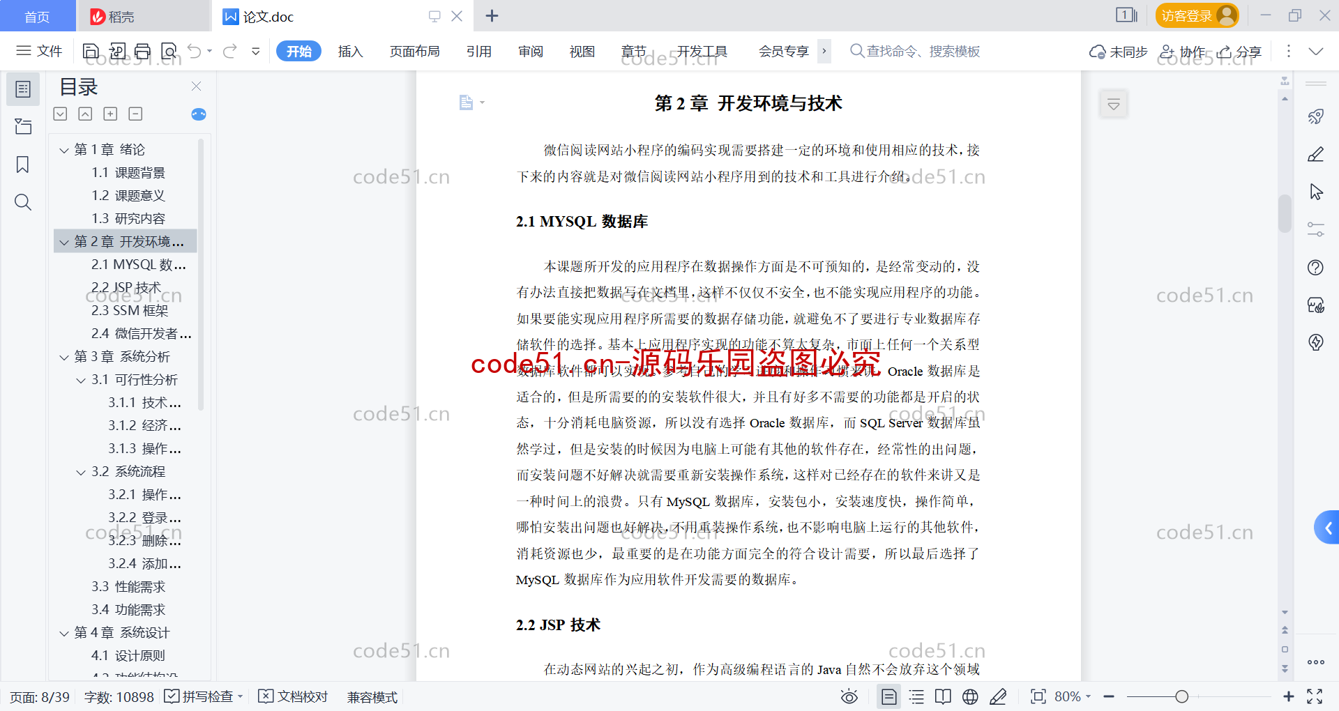Viewport: 1339px width, 711px height.
Task: Click the search command input field
Action: tap(915, 51)
